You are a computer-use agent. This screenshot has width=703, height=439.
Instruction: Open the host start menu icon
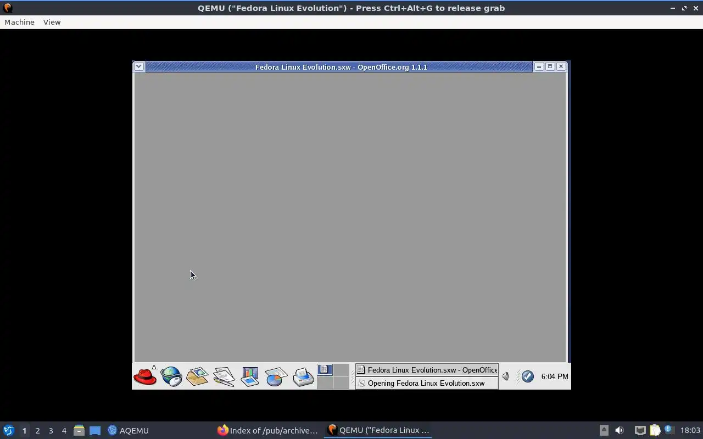point(9,430)
